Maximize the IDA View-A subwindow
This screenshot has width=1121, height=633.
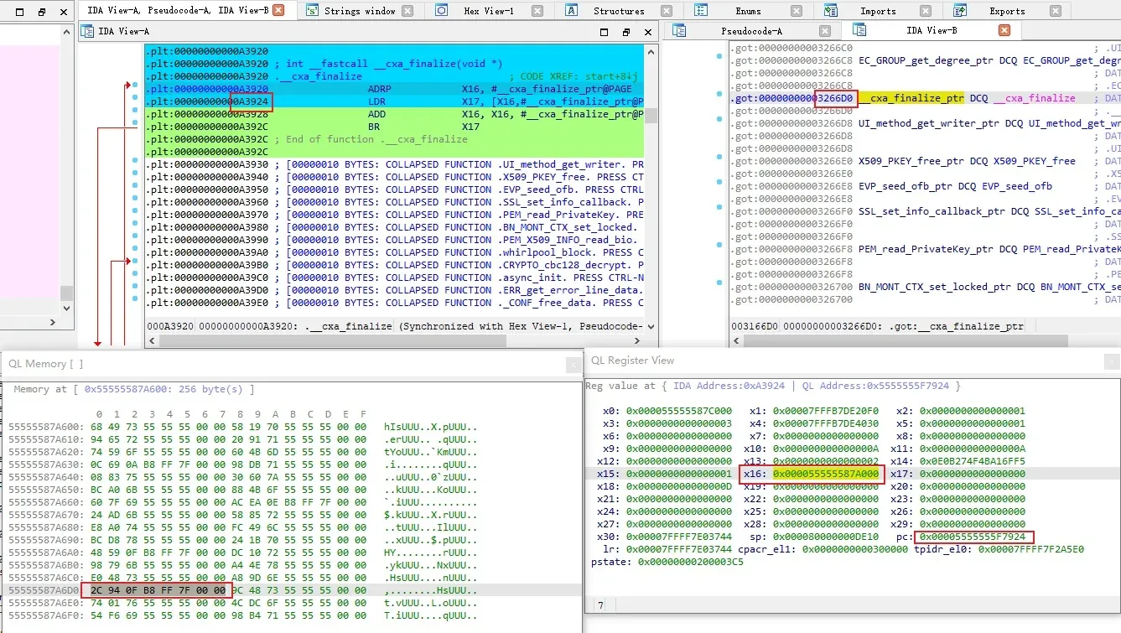[x=605, y=32]
